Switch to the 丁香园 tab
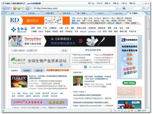152x114 pixels. tap(84, 13)
